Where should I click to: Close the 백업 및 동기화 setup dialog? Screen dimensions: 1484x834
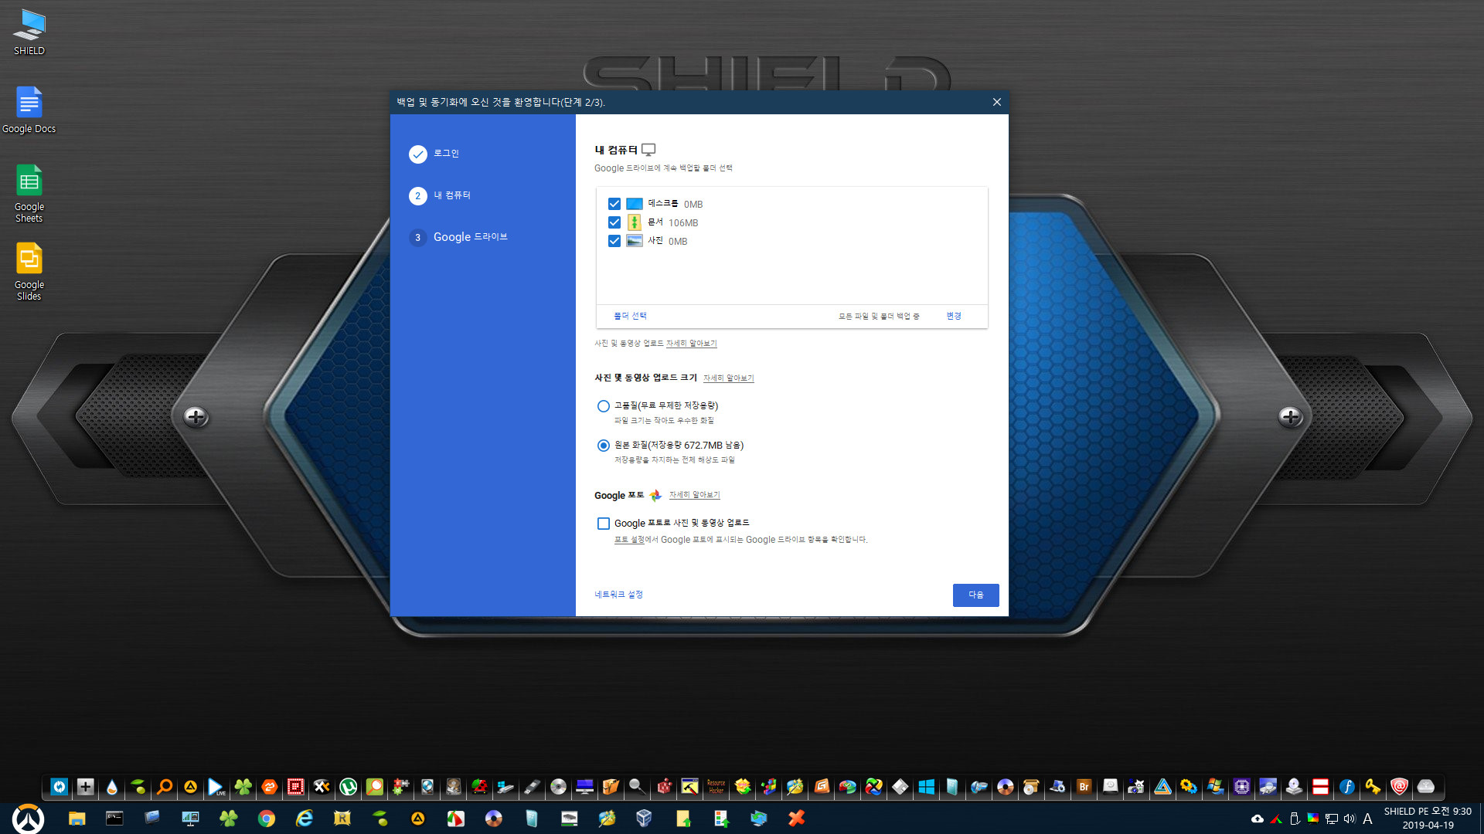[996, 102]
